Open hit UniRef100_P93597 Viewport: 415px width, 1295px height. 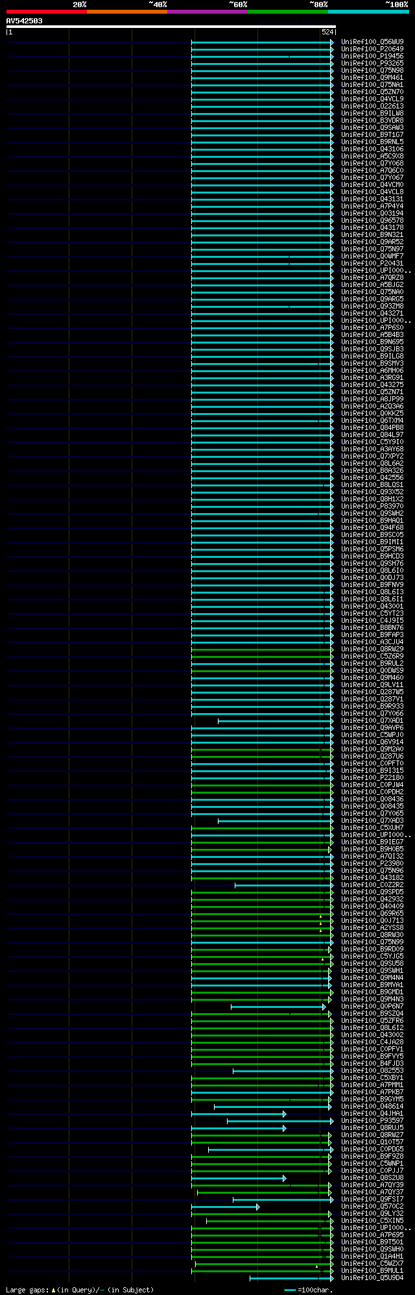(372, 1120)
